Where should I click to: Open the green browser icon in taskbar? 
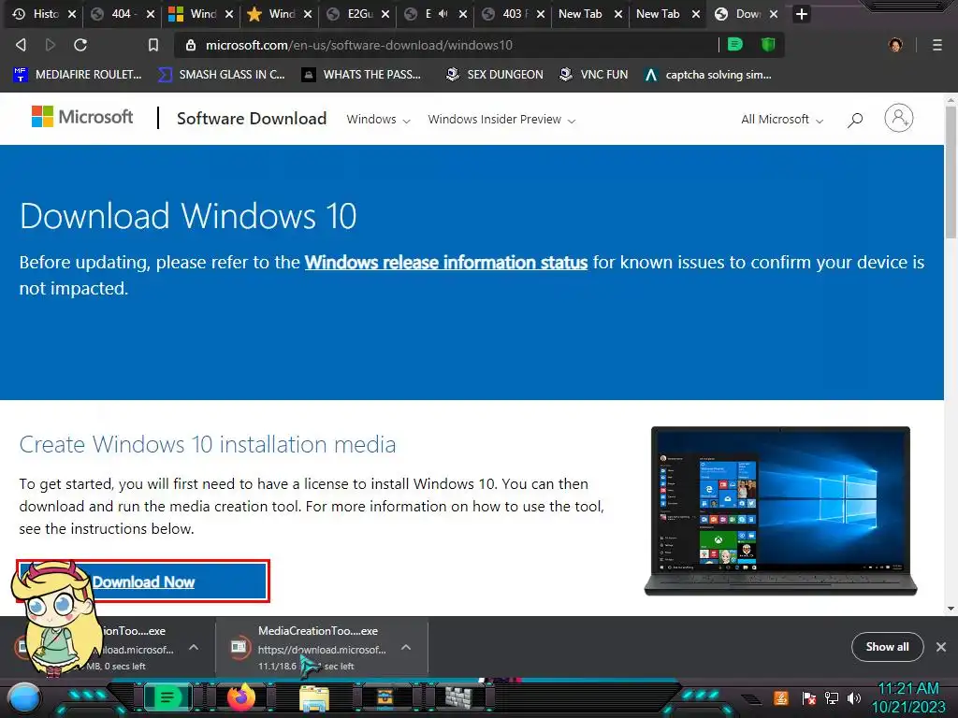pyautogui.click(x=167, y=697)
